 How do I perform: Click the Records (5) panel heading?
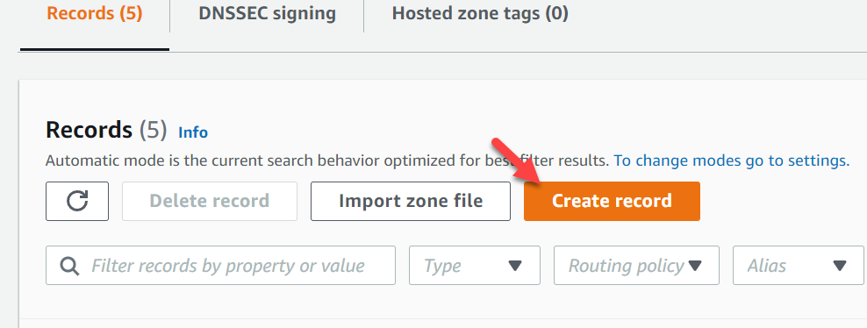(106, 131)
